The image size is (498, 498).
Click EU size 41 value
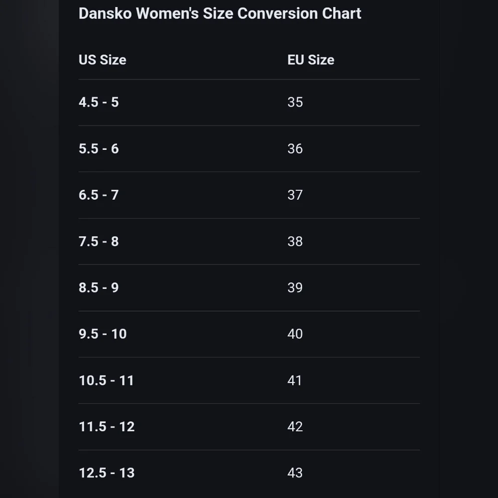click(x=294, y=380)
